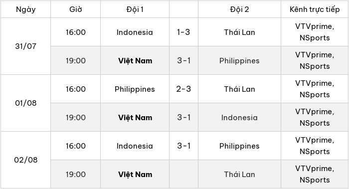This screenshot has width=349, height=189.
Task: Click the 1-3 score for Indonesia vs Thái Lan
Action: [x=183, y=32]
